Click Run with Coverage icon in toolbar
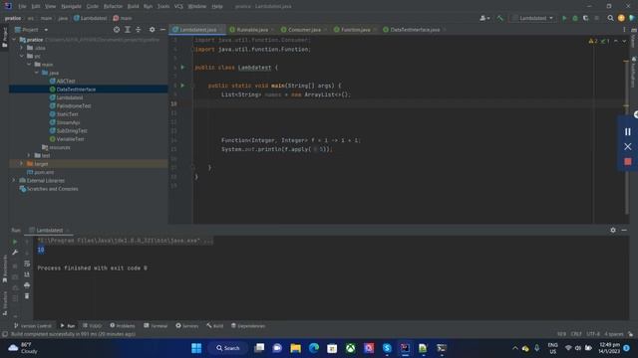638x358 pixels. [585, 18]
